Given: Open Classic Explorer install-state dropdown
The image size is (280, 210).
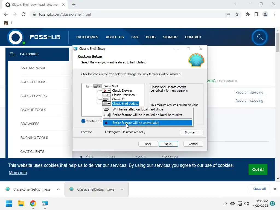Looking at the screenshot, I should (x=106, y=91).
